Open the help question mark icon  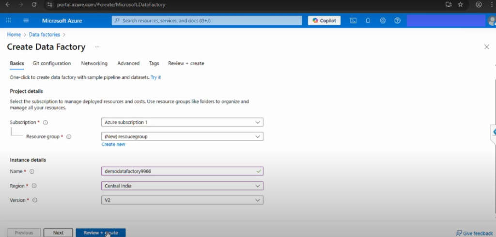(x=397, y=20)
